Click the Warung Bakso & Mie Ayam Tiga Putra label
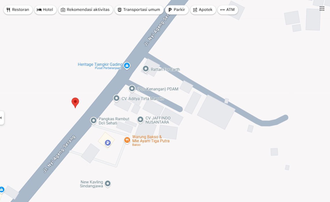This screenshot has height=202, width=330. [x=151, y=139]
